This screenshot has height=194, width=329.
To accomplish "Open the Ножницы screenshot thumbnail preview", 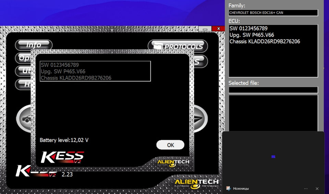I will [x=273, y=157].
